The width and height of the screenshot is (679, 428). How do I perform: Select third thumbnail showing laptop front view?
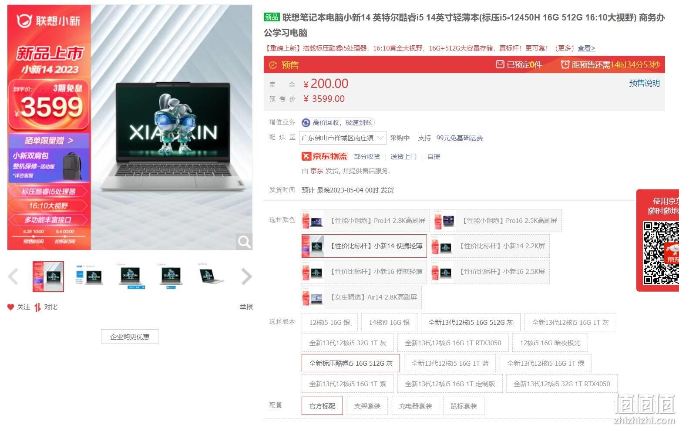(x=130, y=276)
